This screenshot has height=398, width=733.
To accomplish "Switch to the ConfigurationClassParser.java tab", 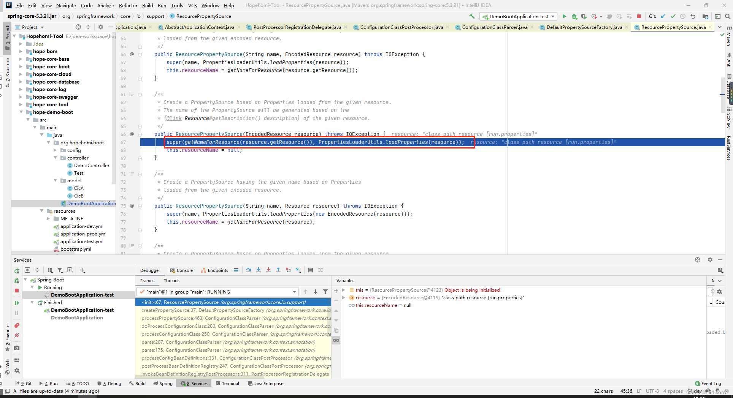I will pyautogui.click(x=495, y=27).
